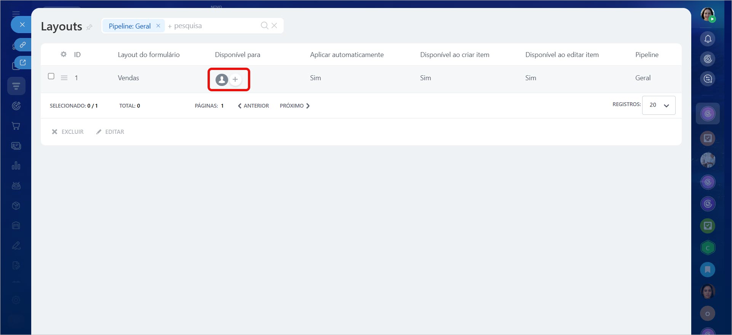Open the bar chart analytics sidebar icon
The width and height of the screenshot is (732, 335).
pyautogui.click(x=16, y=166)
